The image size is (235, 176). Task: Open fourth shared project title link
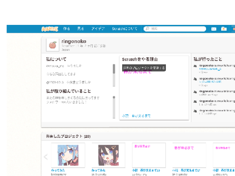tap(186, 170)
